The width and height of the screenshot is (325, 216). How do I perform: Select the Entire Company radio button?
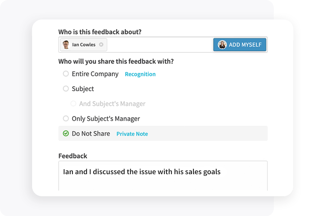65,74
